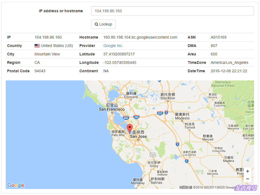Screen dimensions: 260x195
Task: Select the ASN value AS15169
Action: pos(219,37)
